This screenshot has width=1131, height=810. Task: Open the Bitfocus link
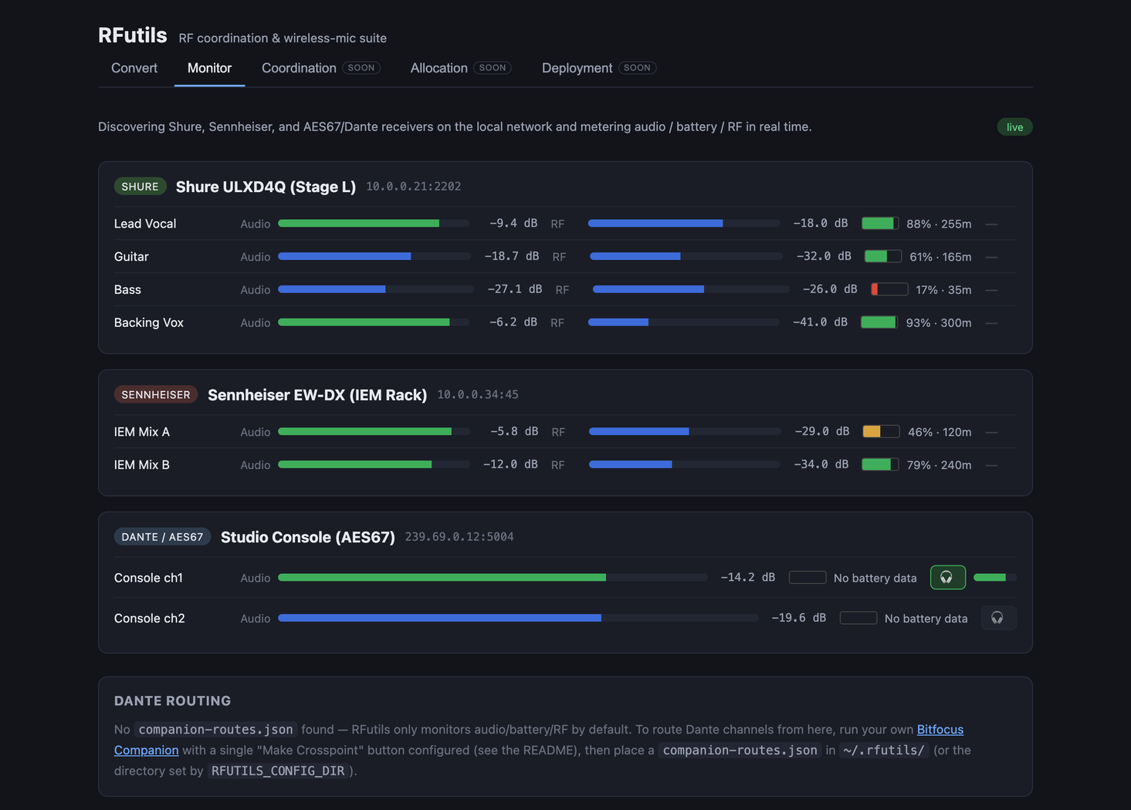coord(940,729)
